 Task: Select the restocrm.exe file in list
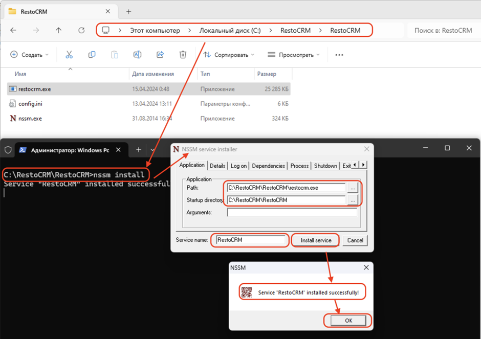coord(35,89)
